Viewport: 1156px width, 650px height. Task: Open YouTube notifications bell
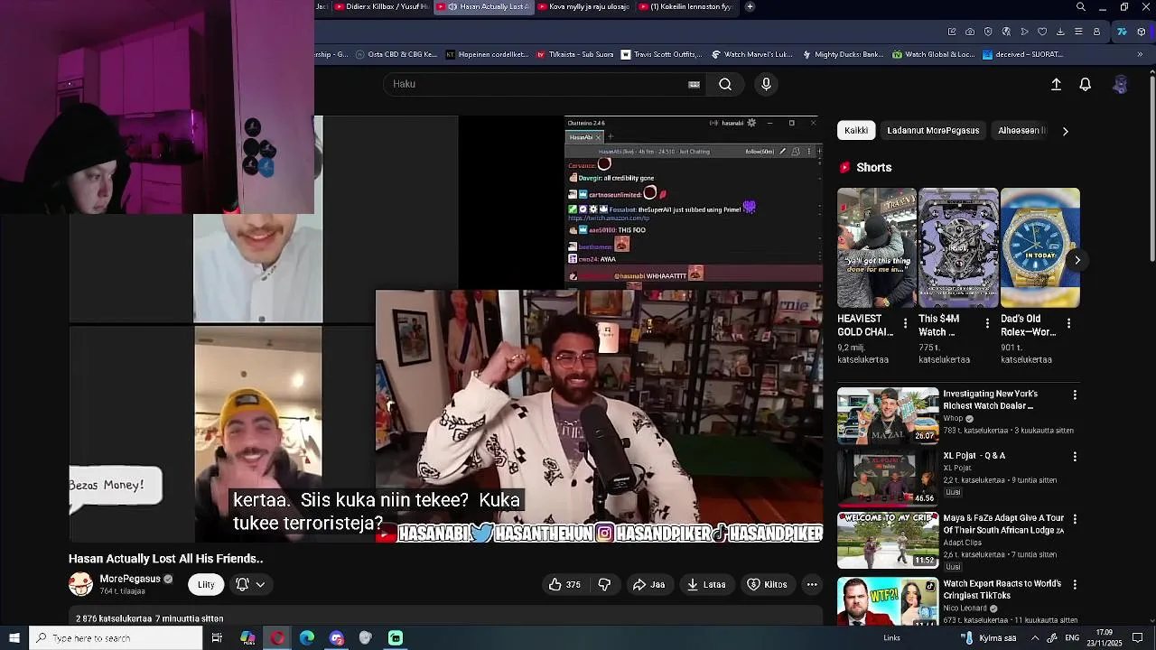point(1086,84)
